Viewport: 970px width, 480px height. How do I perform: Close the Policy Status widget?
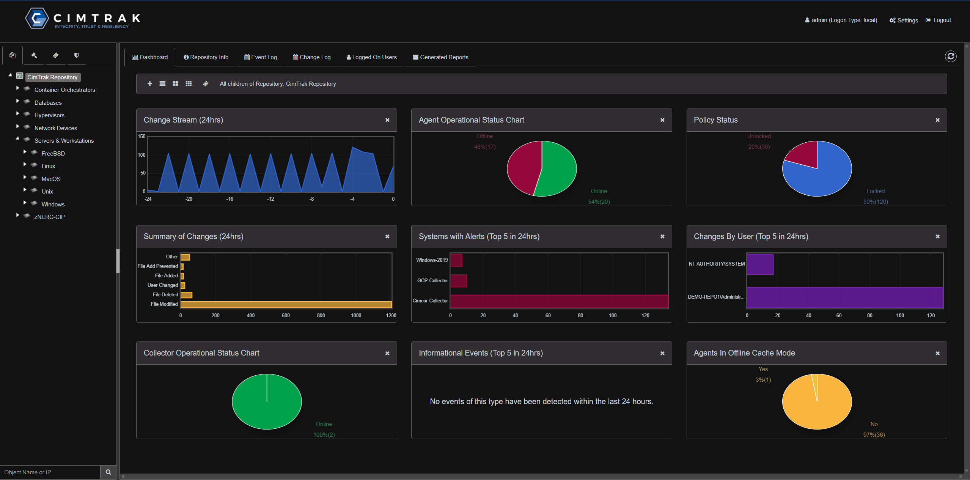(x=937, y=120)
